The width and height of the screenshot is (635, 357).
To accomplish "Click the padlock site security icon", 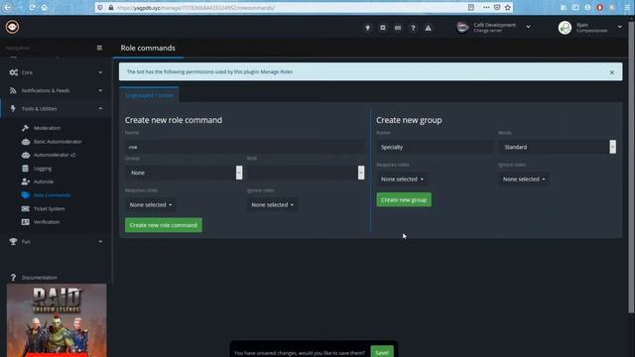I will [x=110, y=8].
